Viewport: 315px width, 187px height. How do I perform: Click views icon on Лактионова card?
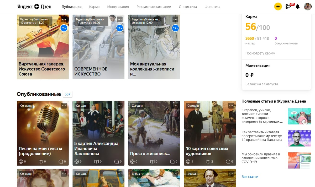77,162
